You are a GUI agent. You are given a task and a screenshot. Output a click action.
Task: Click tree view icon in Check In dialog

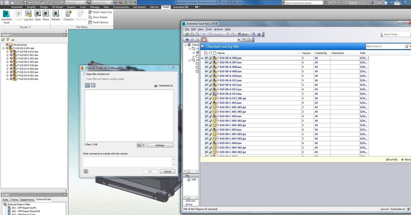[x=87, y=85]
